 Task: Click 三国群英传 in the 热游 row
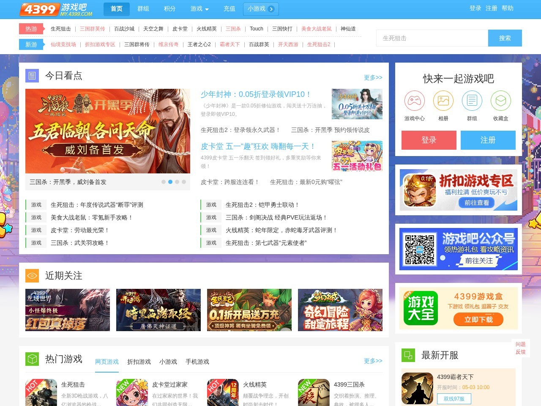click(93, 29)
